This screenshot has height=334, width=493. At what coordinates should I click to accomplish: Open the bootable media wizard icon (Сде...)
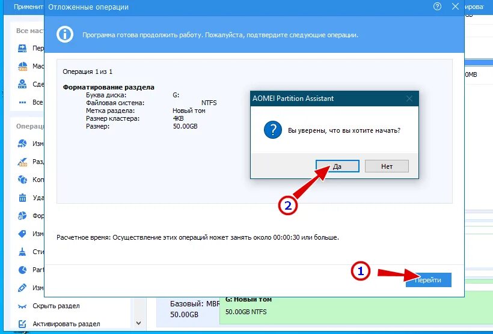click(22, 84)
